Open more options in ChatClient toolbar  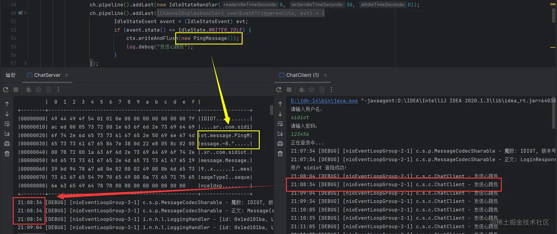click(x=332, y=89)
